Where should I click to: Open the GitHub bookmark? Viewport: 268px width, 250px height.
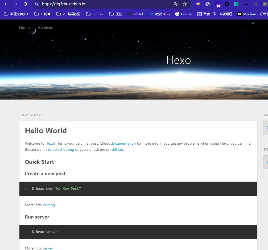(136, 14)
